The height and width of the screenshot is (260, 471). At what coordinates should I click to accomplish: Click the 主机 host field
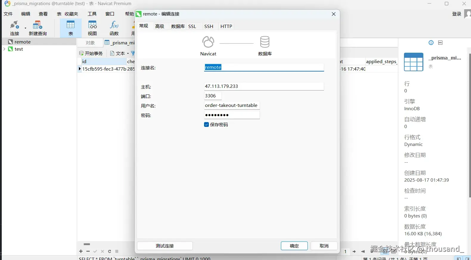(x=264, y=86)
